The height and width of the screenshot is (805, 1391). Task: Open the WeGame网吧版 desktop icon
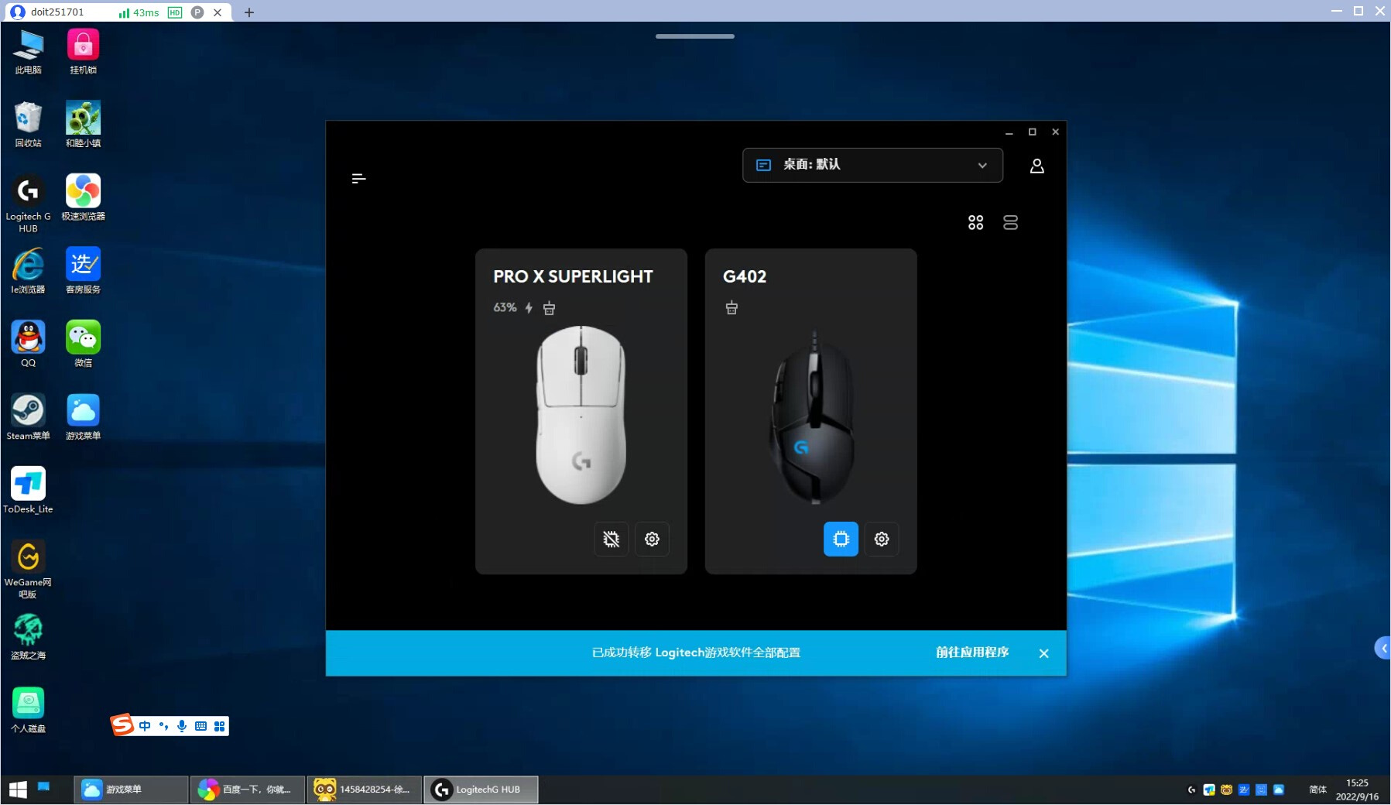28,569
